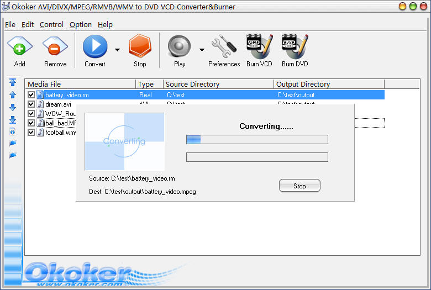Click the upper conversion progress bar
431x290 pixels.
click(257, 139)
